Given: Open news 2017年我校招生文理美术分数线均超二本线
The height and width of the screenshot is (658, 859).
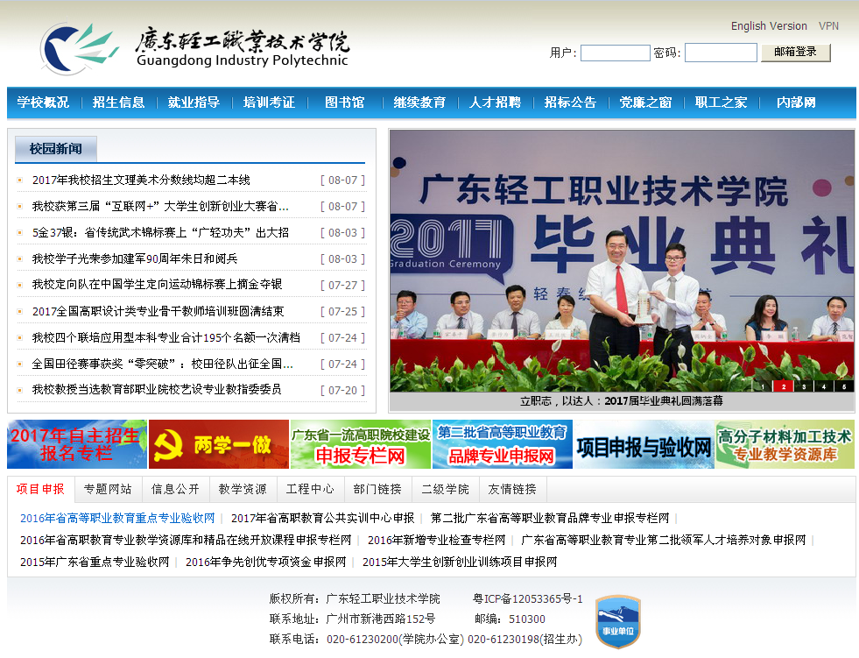Looking at the screenshot, I should (x=141, y=180).
